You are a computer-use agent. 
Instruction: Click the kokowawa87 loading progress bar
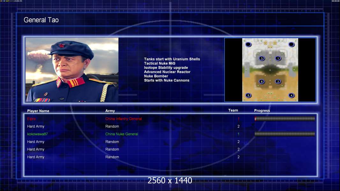point(285,134)
